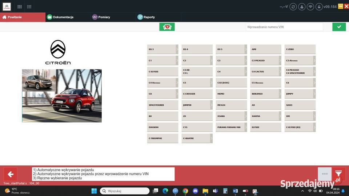Click the Wyszukaj taskbar search box
This screenshot has width=349, height=196.
(x=125, y=191)
